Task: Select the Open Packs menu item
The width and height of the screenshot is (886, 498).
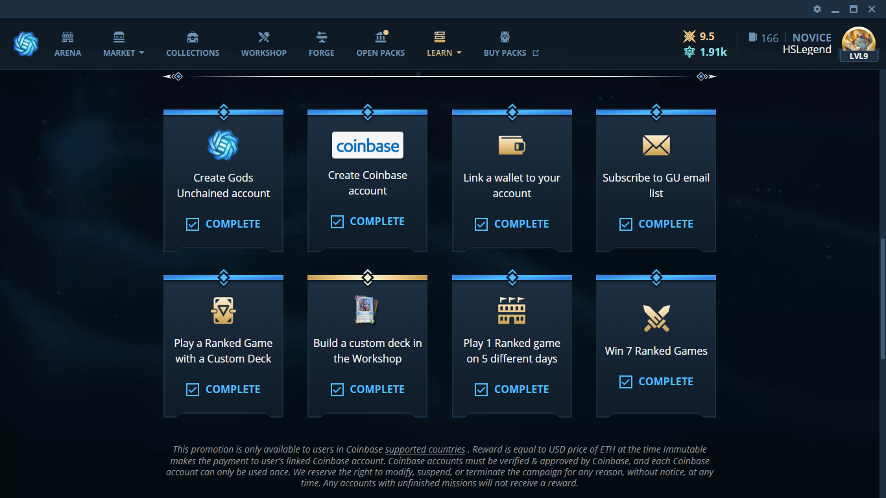Action: 381,53
